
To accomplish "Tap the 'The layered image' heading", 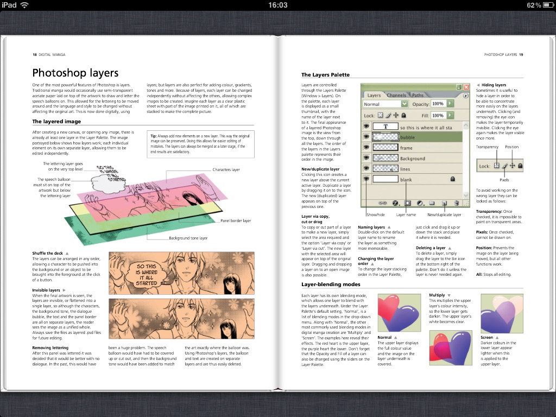I will pos(56,121).
